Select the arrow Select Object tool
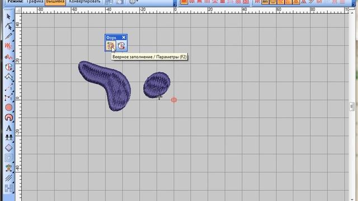 pos(9,17)
